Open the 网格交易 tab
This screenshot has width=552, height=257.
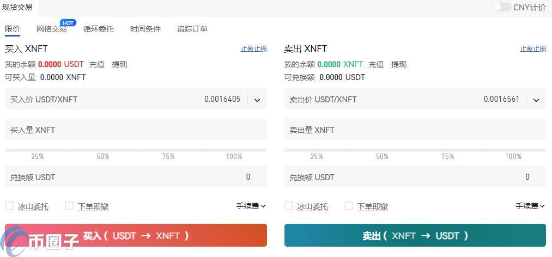coord(51,29)
